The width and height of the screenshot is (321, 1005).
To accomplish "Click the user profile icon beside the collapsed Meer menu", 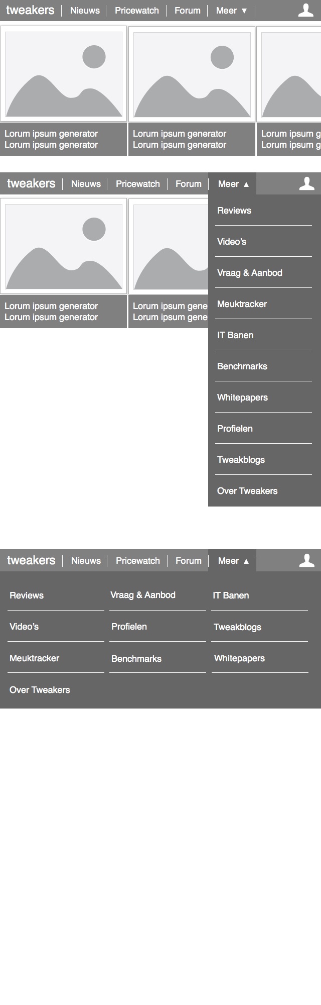I will click(x=305, y=11).
